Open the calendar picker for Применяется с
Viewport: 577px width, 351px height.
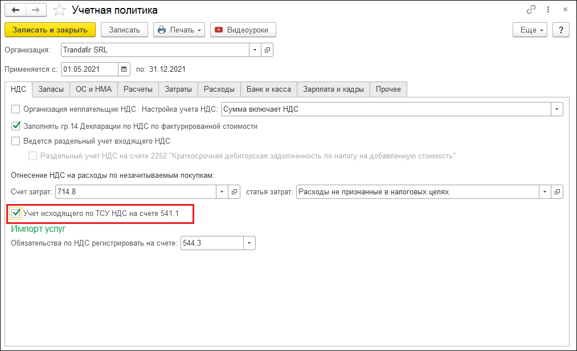click(x=124, y=70)
